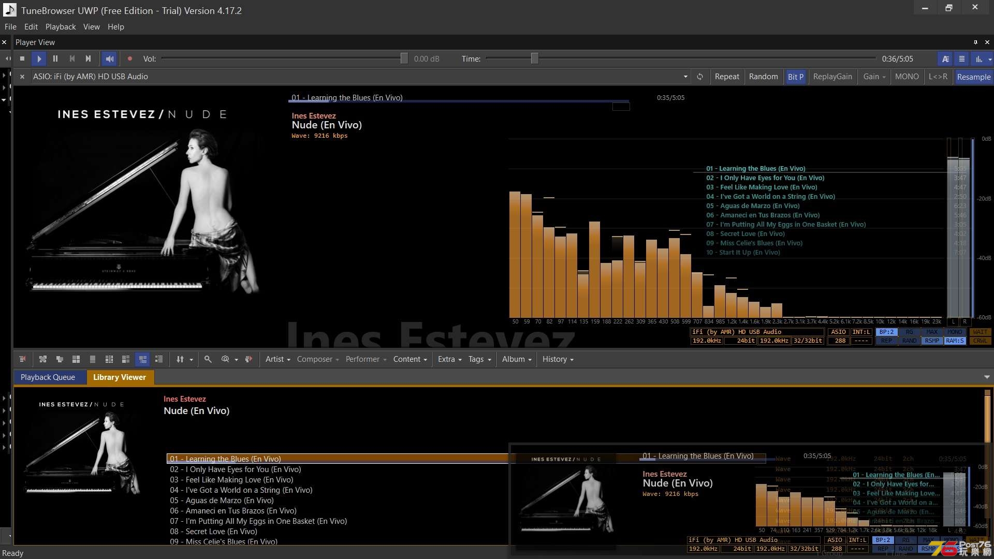The image size is (994, 559).
Task: Open the Album dropdown
Action: coord(517,359)
